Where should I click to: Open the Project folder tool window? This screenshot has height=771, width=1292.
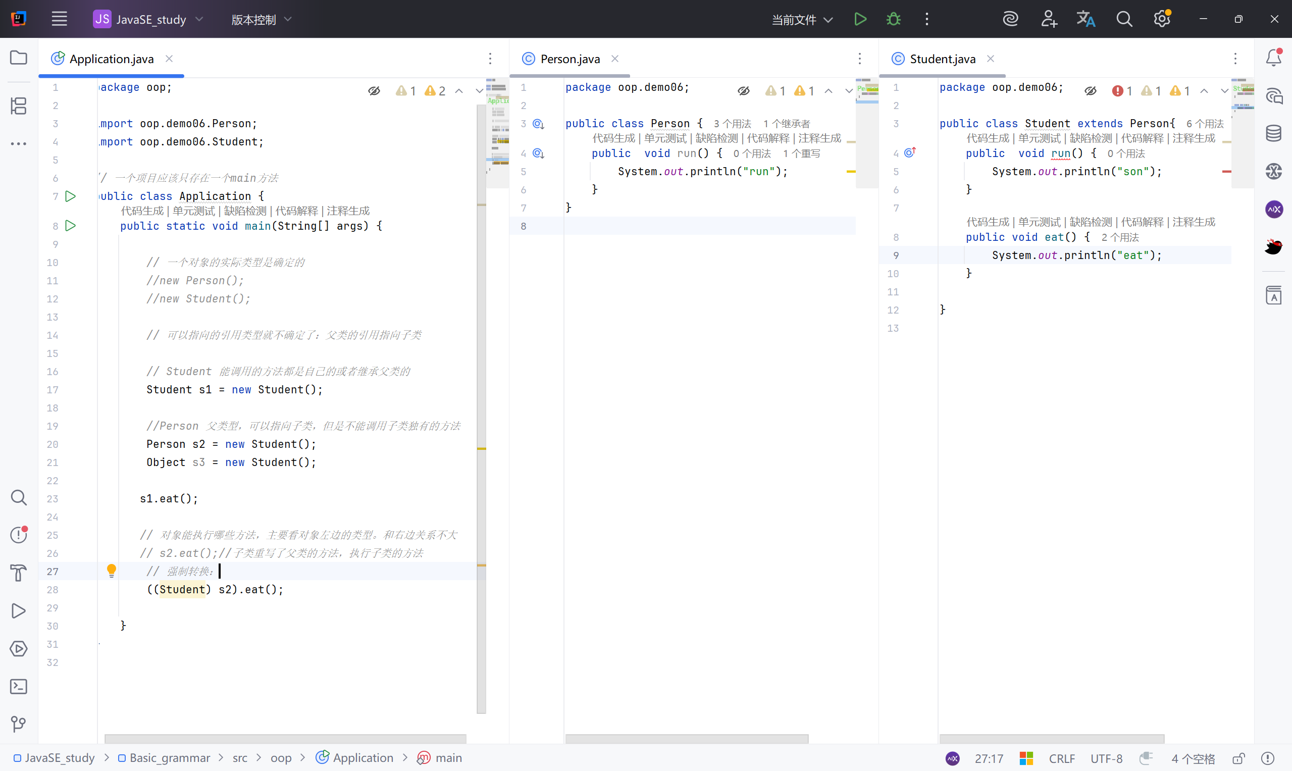pos(19,58)
